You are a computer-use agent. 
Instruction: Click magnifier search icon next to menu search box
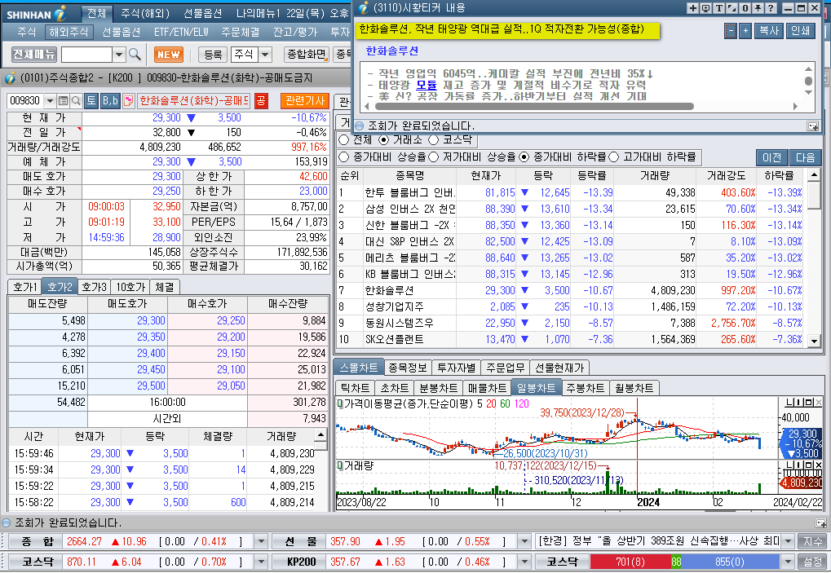point(135,54)
